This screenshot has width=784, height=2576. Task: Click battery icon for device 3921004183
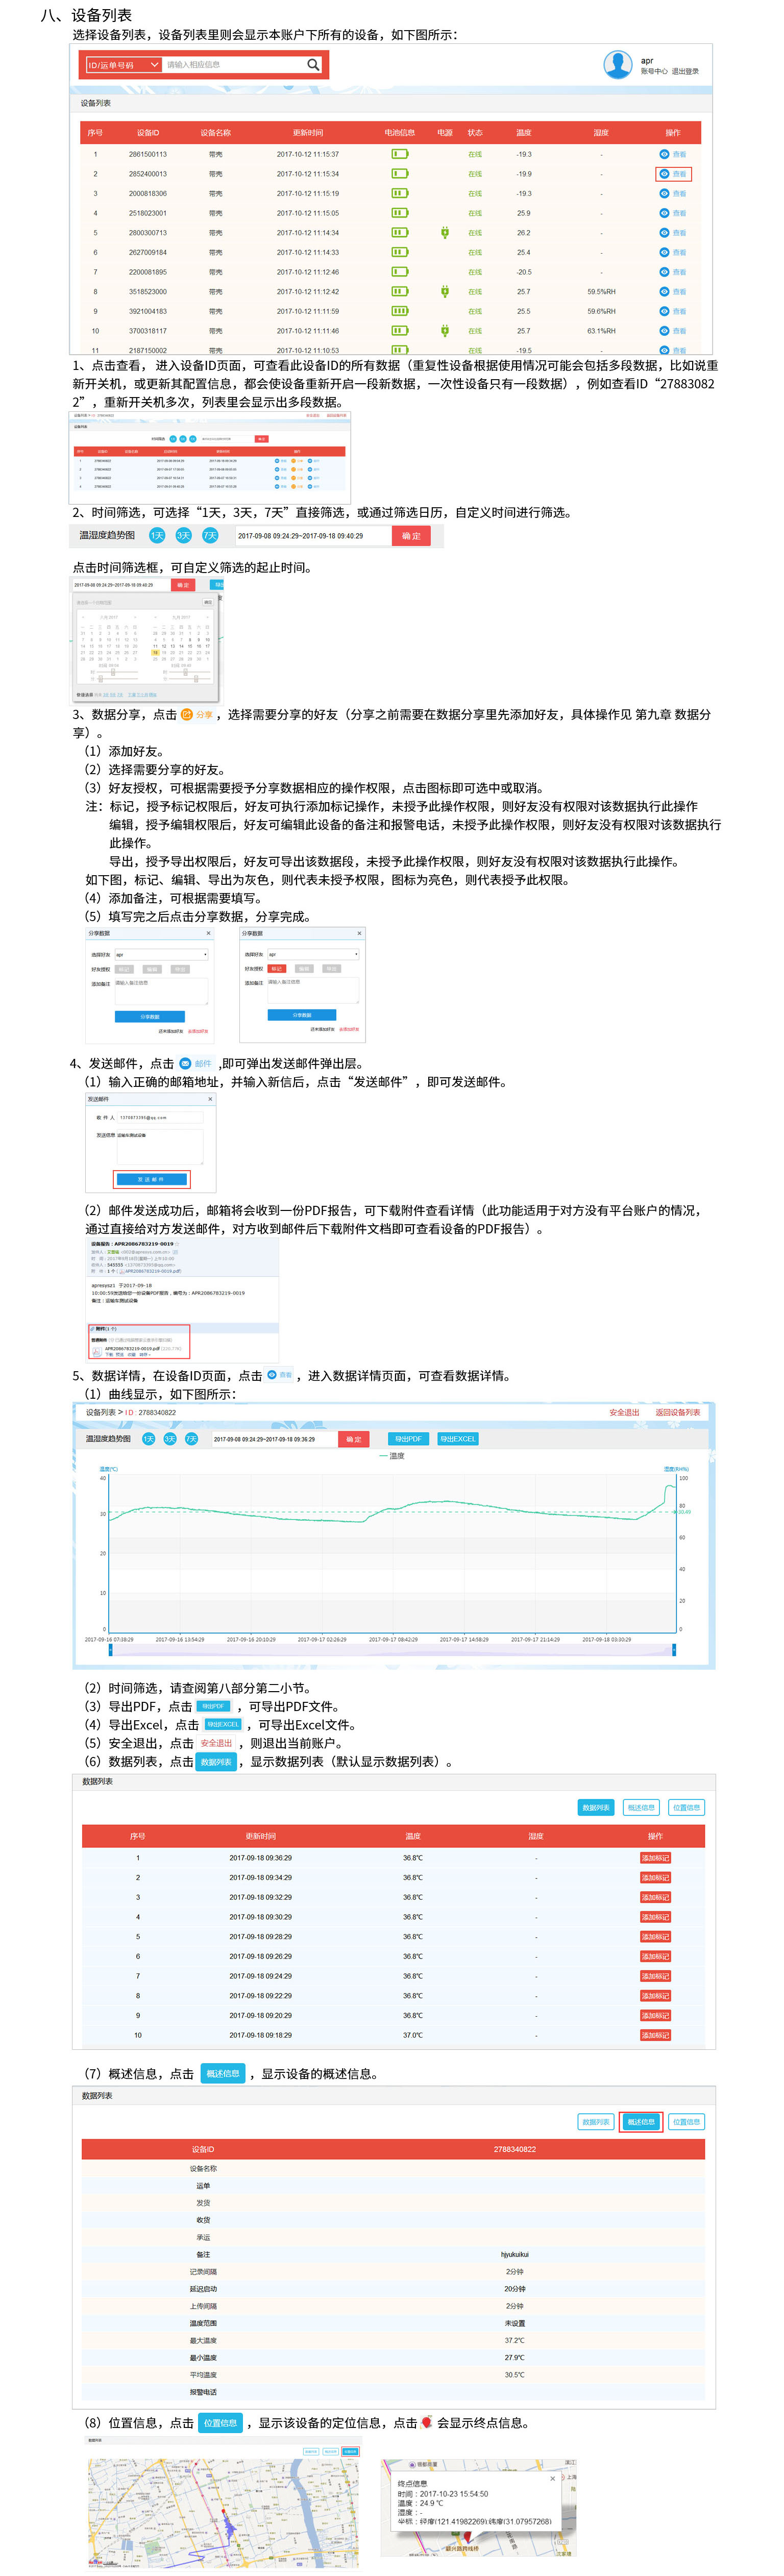click(400, 311)
